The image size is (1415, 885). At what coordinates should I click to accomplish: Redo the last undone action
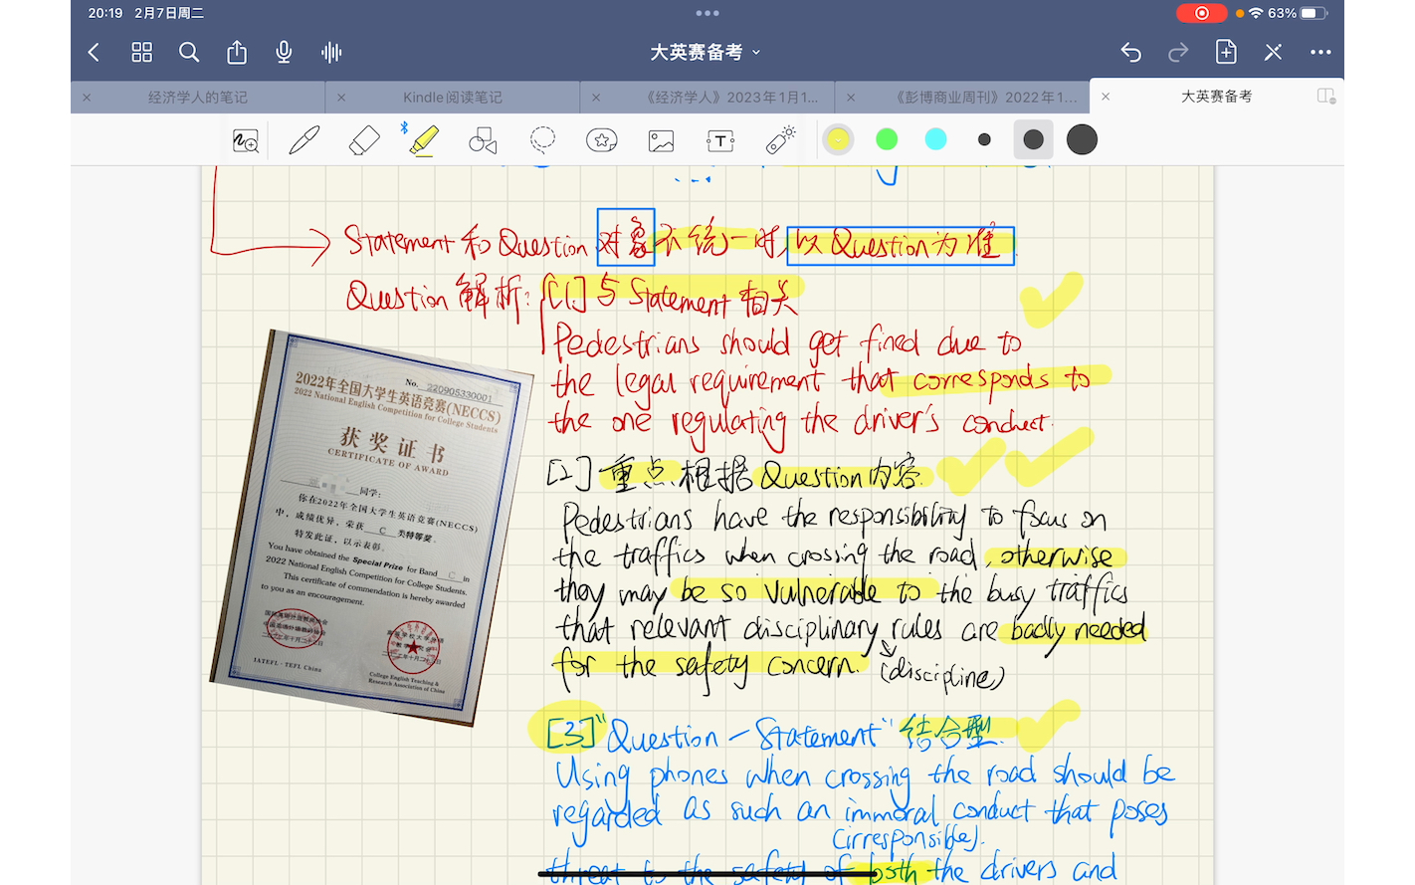coord(1178,52)
